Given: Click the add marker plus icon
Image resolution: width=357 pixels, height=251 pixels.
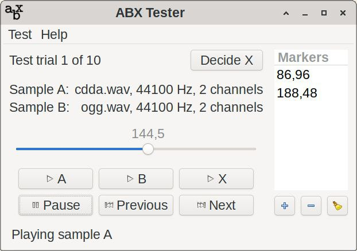Looking at the screenshot, I should pos(285,206).
